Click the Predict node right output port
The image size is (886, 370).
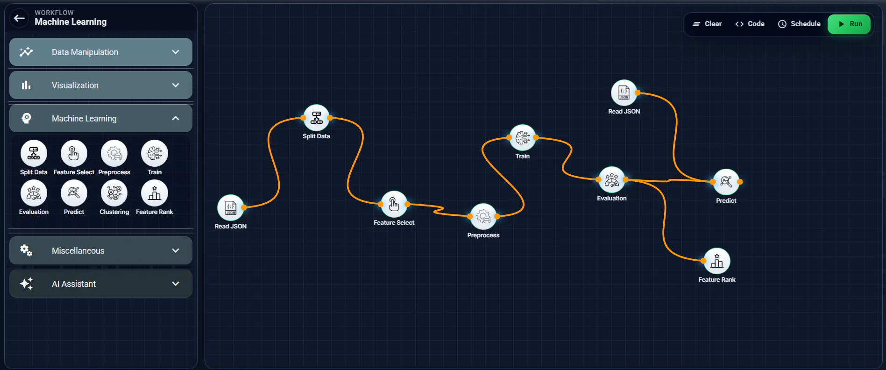point(740,182)
